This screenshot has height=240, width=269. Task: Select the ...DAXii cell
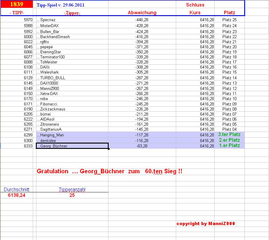click(x=72, y=67)
